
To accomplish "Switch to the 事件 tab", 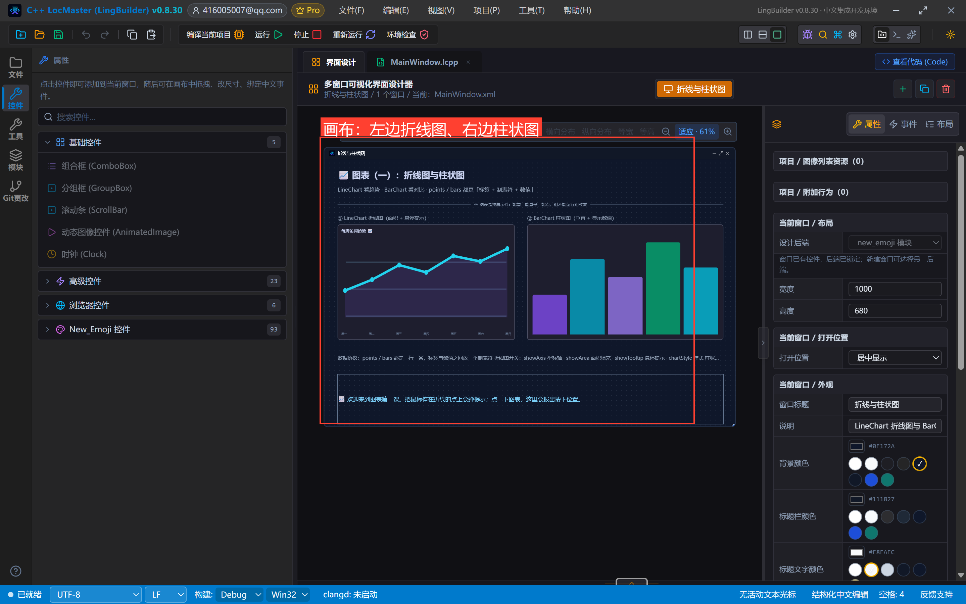I will (x=903, y=124).
